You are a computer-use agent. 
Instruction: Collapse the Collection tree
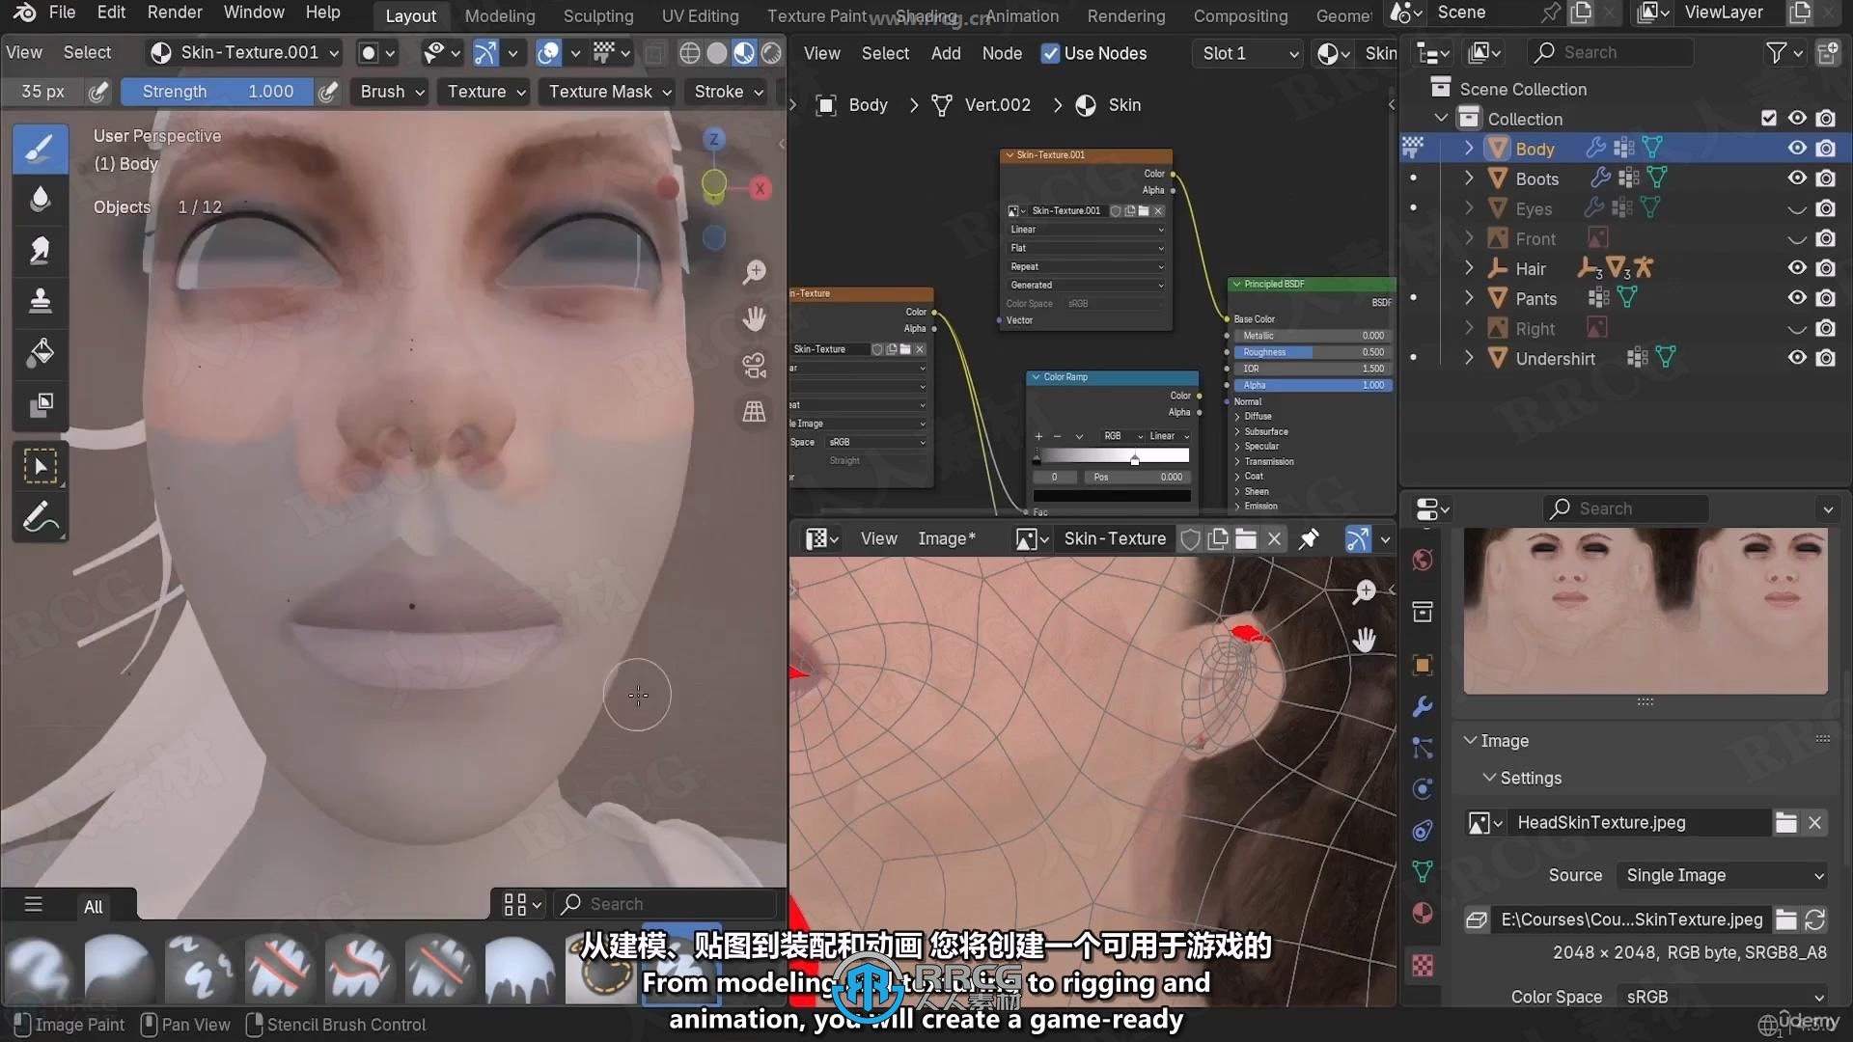1441,118
